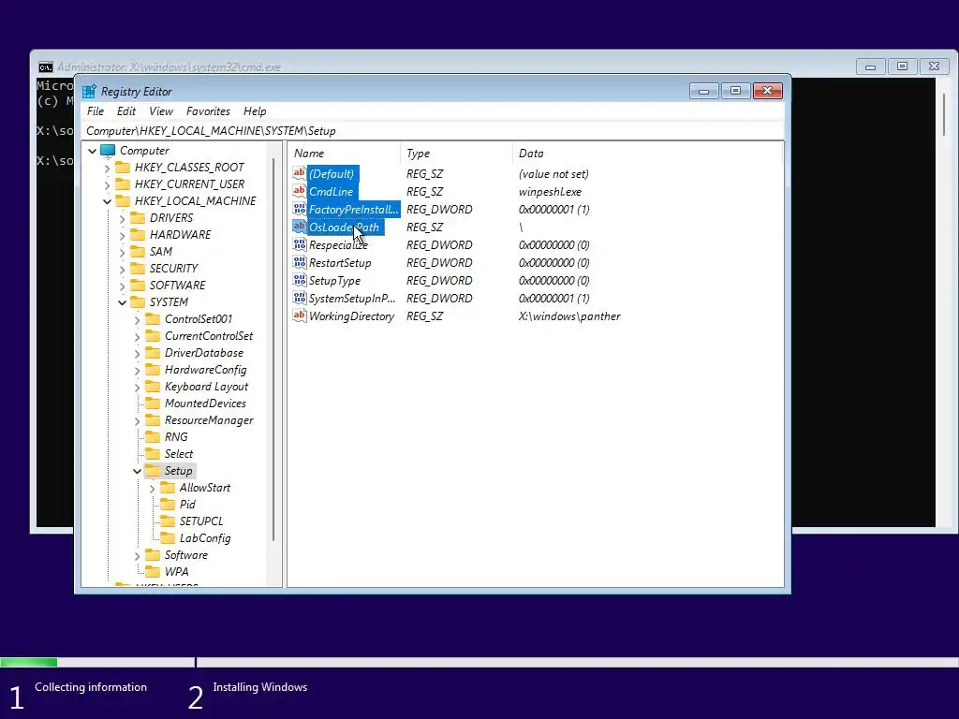The width and height of the screenshot is (959, 719).
Task: Expand the CurrentControlSet key
Action: pyautogui.click(x=137, y=336)
